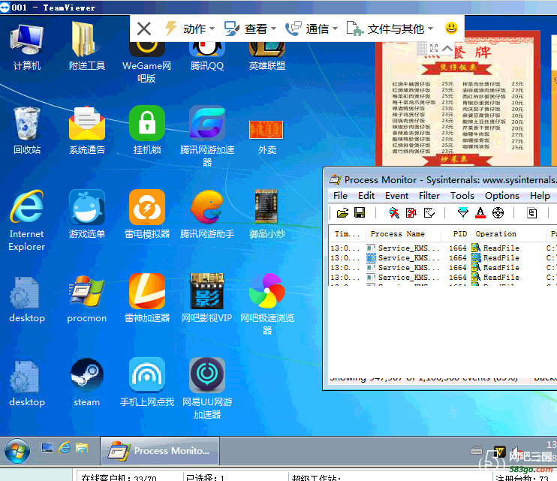Click the Include Process crosshair target icon
Image resolution: width=557 pixels, height=481 pixels.
click(x=498, y=213)
